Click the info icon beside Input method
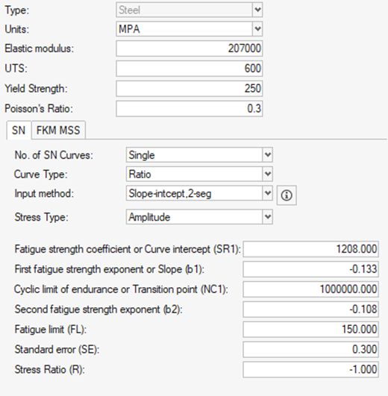Viewport: 388px width, 396px height. click(x=287, y=195)
